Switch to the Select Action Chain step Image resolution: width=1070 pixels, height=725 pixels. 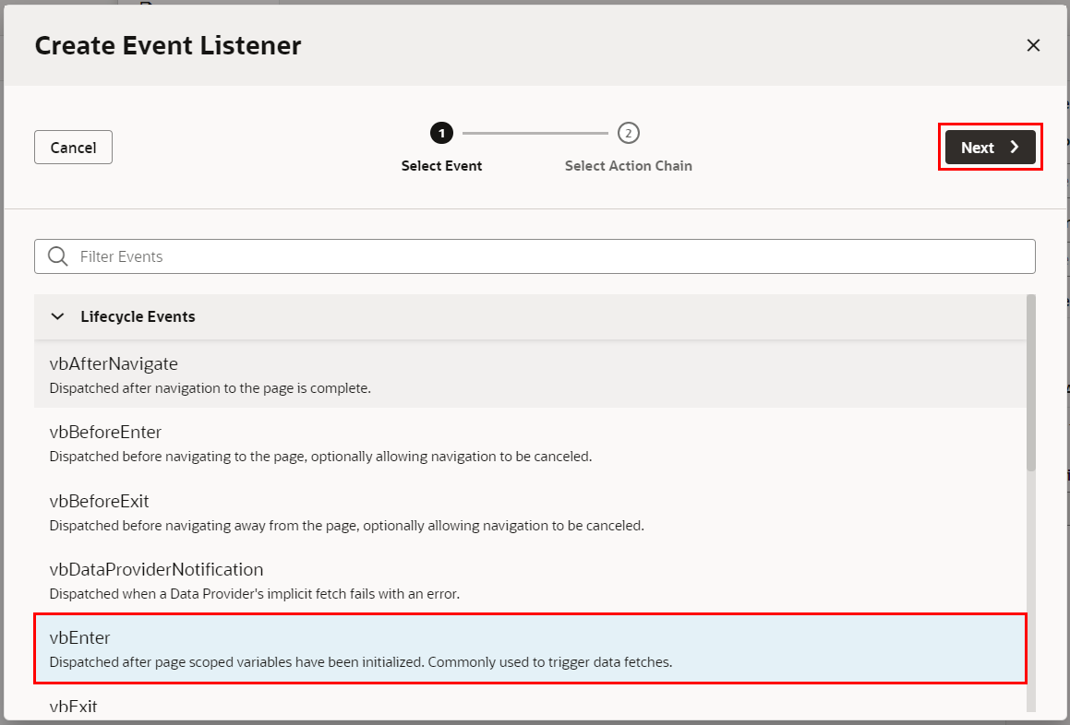[x=629, y=166]
